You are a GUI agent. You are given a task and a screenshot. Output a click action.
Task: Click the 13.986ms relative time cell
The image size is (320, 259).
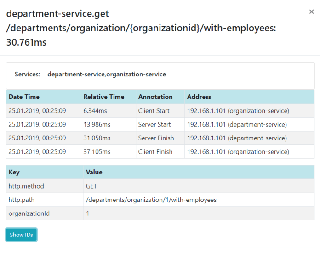pos(97,125)
